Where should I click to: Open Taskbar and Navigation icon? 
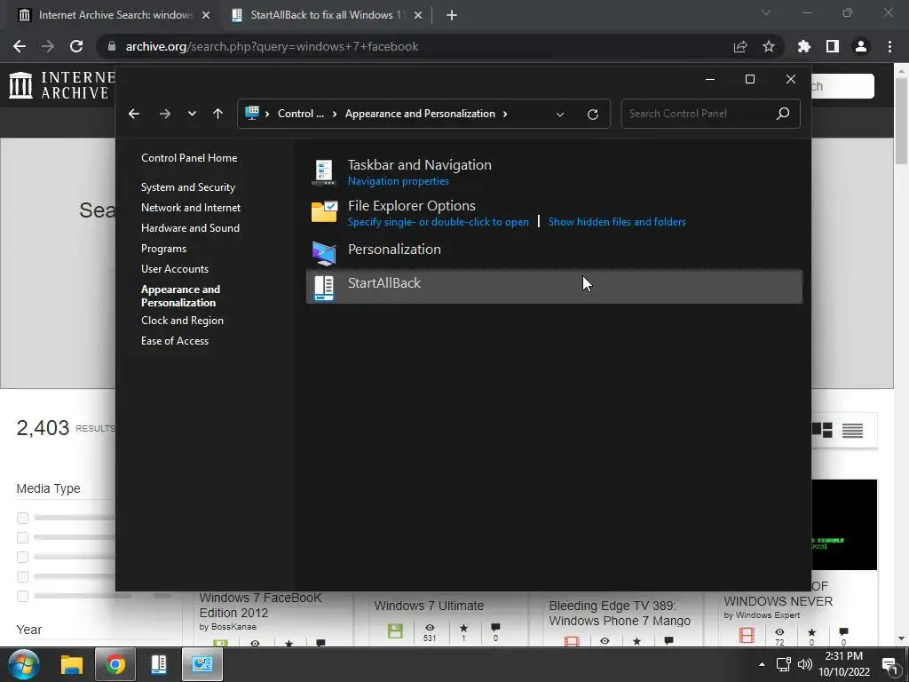point(323,172)
